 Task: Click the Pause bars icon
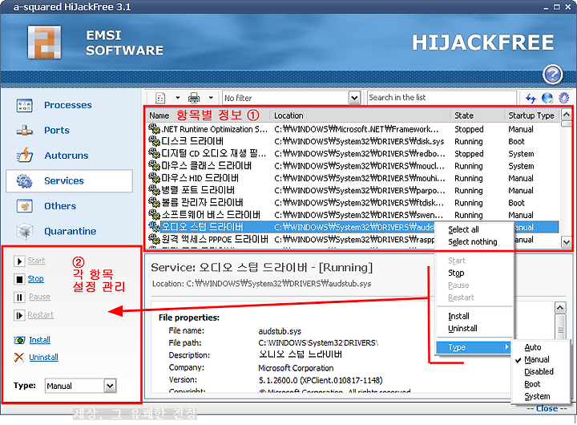19,297
